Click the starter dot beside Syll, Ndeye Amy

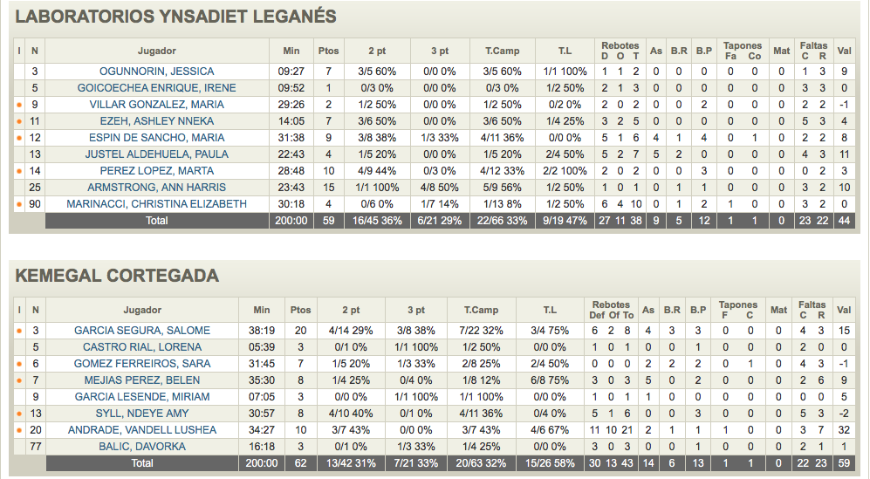click(19, 414)
